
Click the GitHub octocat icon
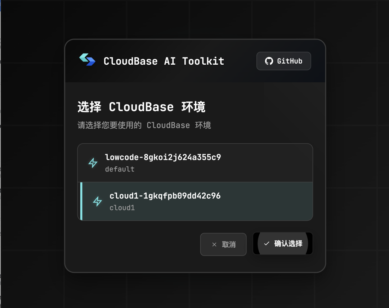(269, 61)
